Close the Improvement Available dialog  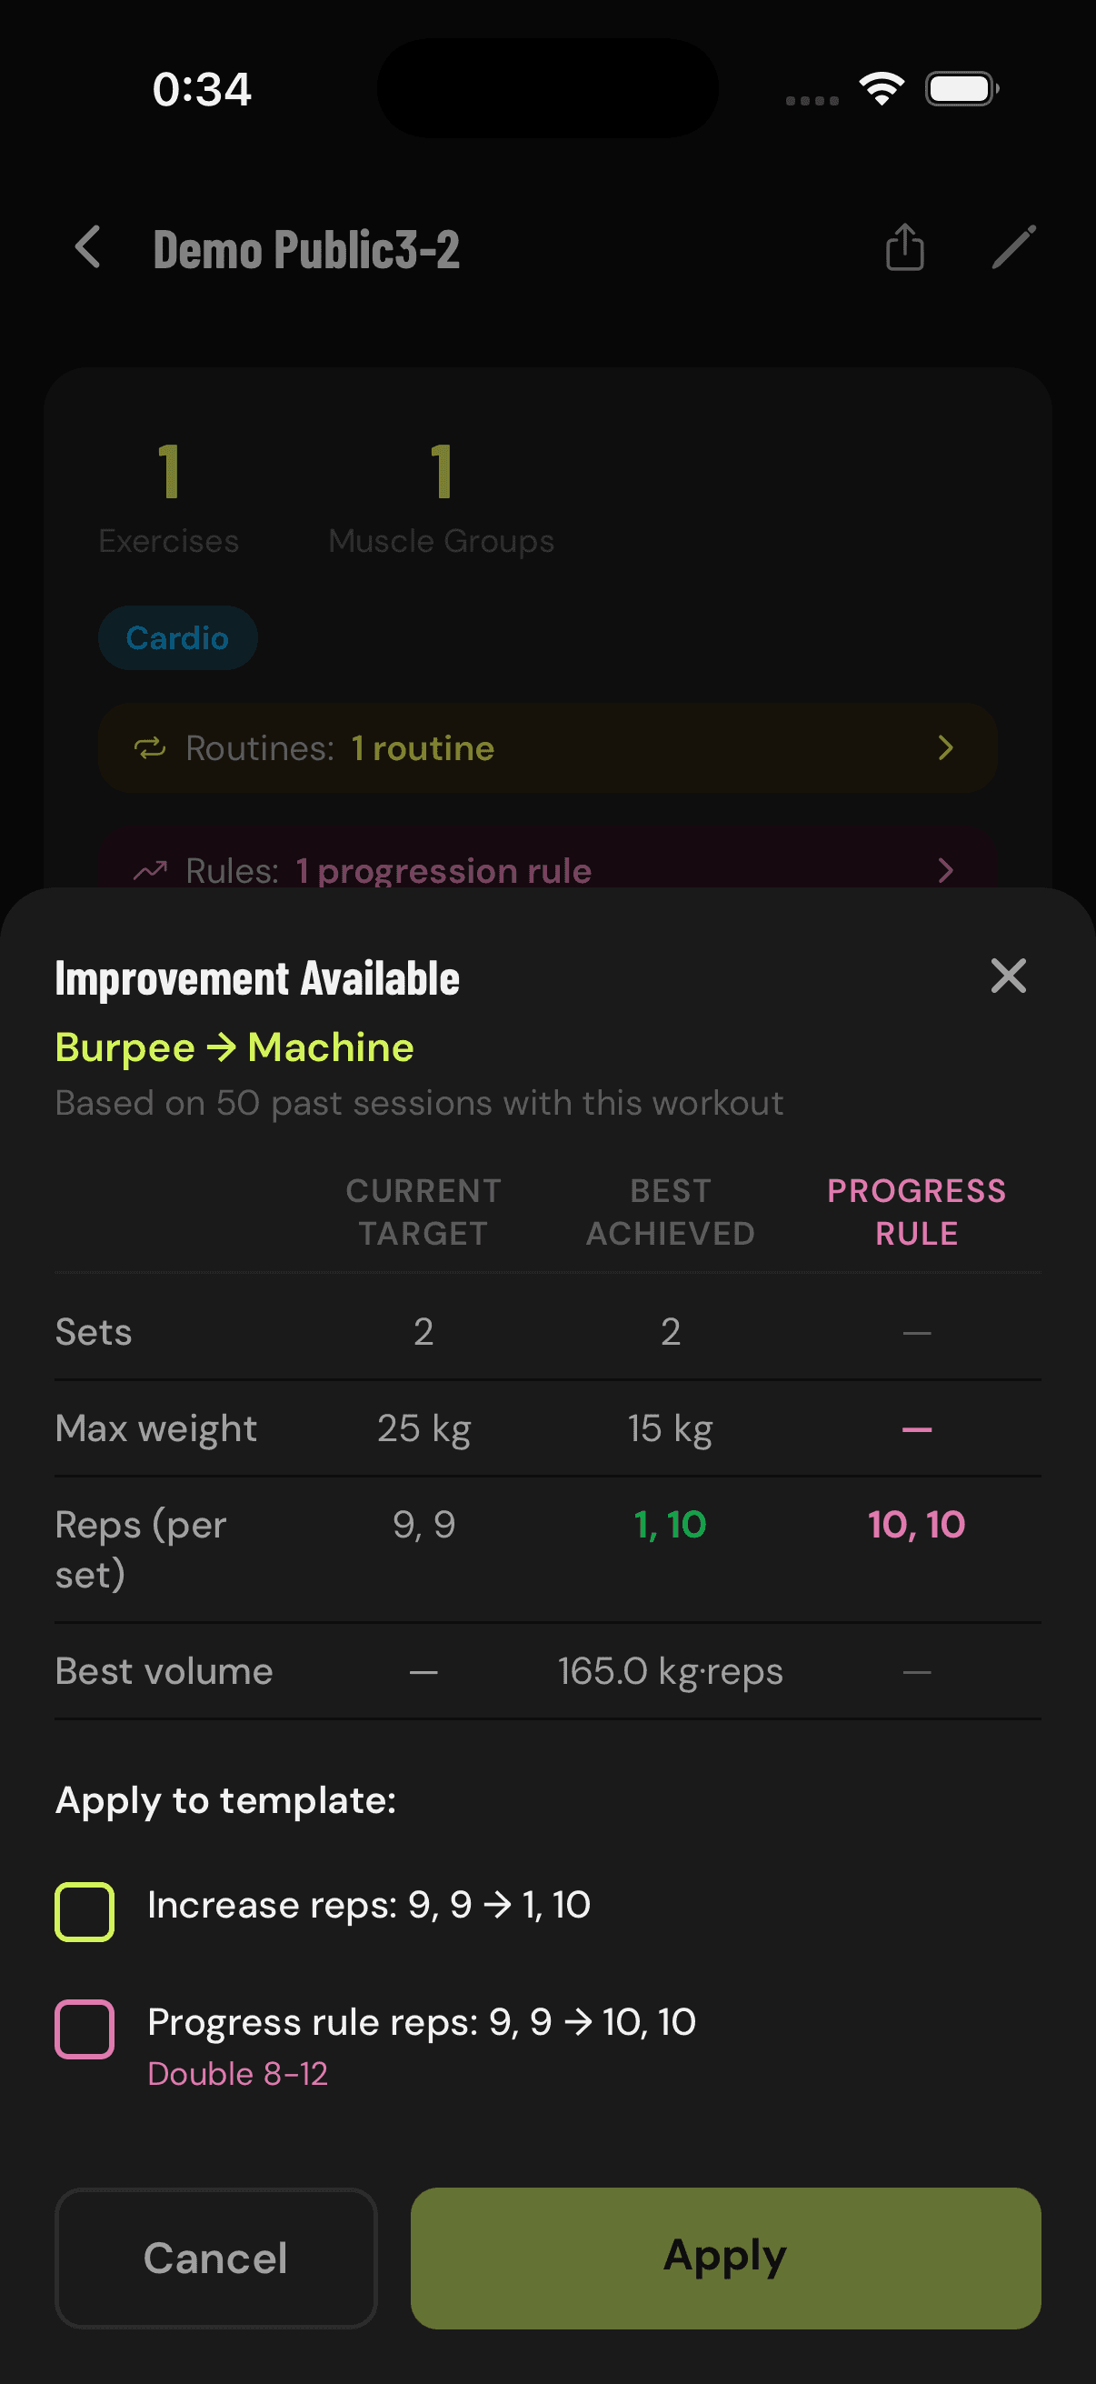pyautogui.click(x=1007, y=977)
